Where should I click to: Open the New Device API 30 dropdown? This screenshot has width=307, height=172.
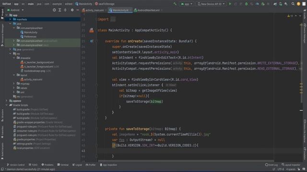[x=211, y=4]
